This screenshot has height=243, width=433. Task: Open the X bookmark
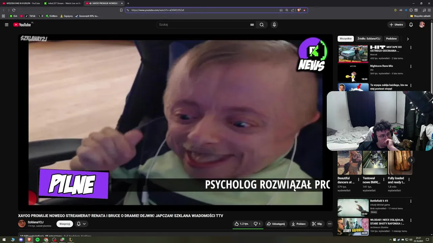coord(41,16)
